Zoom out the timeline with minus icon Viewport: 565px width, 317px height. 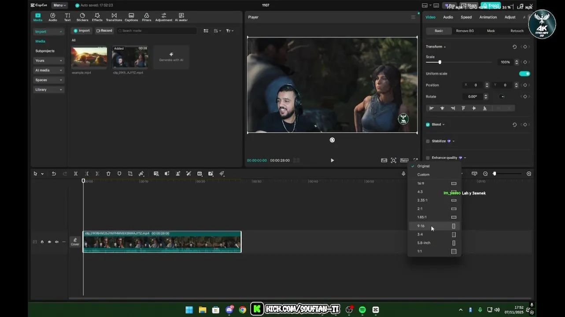[485, 174]
